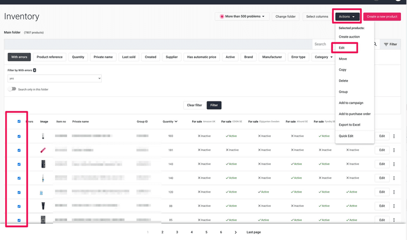Uncheck the checkbox for quantity 903 row
This screenshot has width=407, height=240.
[x=19, y=136]
